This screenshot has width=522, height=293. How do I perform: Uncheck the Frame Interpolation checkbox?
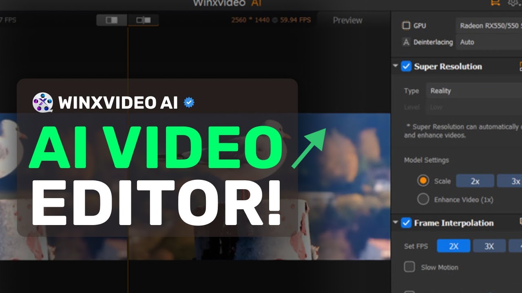(406, 223)
